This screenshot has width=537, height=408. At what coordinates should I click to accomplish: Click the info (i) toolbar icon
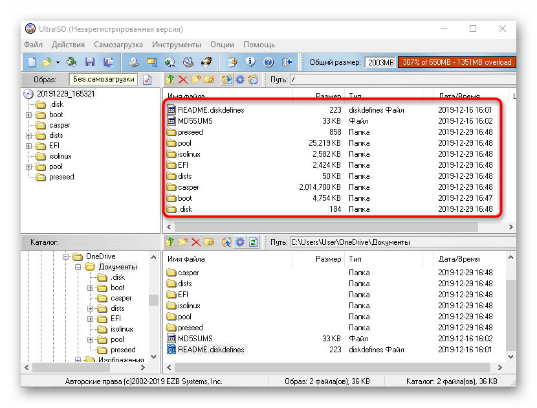point(250,62)
